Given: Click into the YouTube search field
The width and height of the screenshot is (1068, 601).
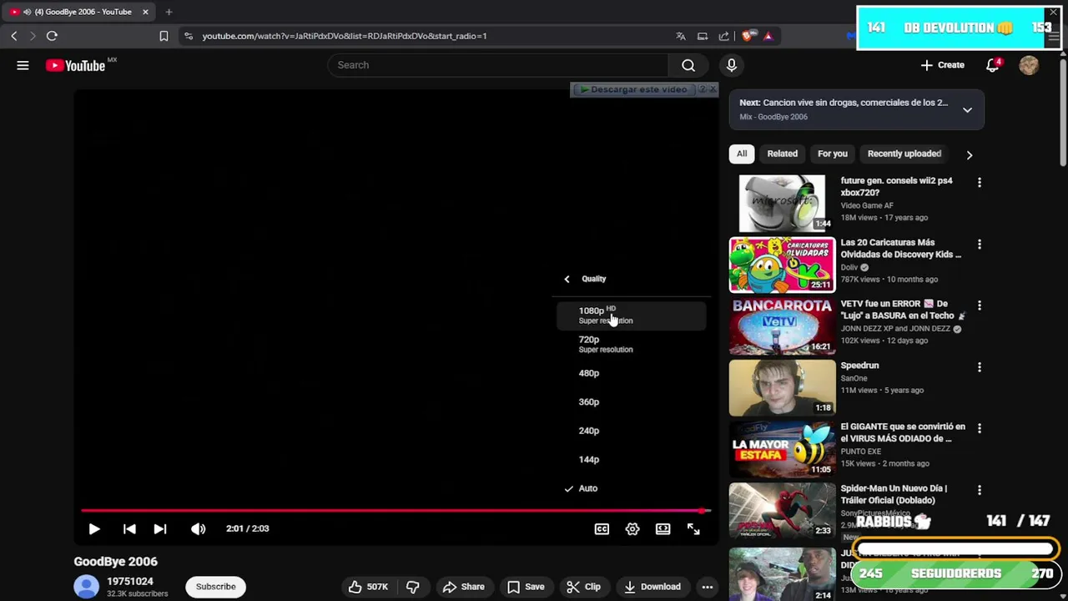Looking at the screenshot, I should 498,65.
